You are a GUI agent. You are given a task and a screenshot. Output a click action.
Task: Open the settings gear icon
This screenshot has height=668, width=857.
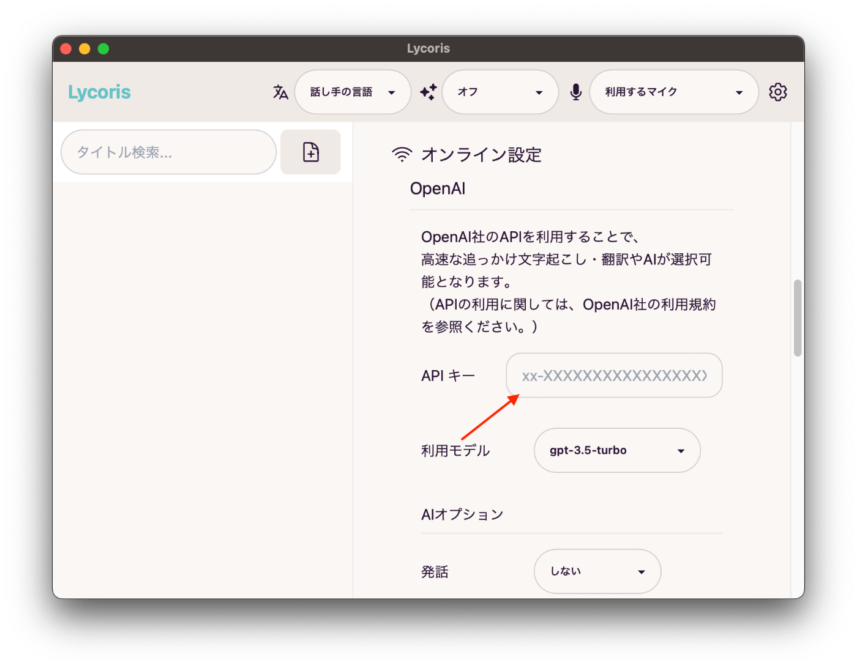[x=778, y=92]
